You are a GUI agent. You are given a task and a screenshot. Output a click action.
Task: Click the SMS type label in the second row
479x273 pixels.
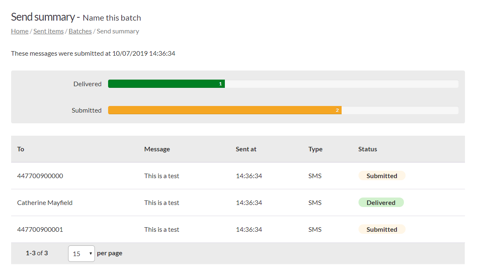[315, 202]
